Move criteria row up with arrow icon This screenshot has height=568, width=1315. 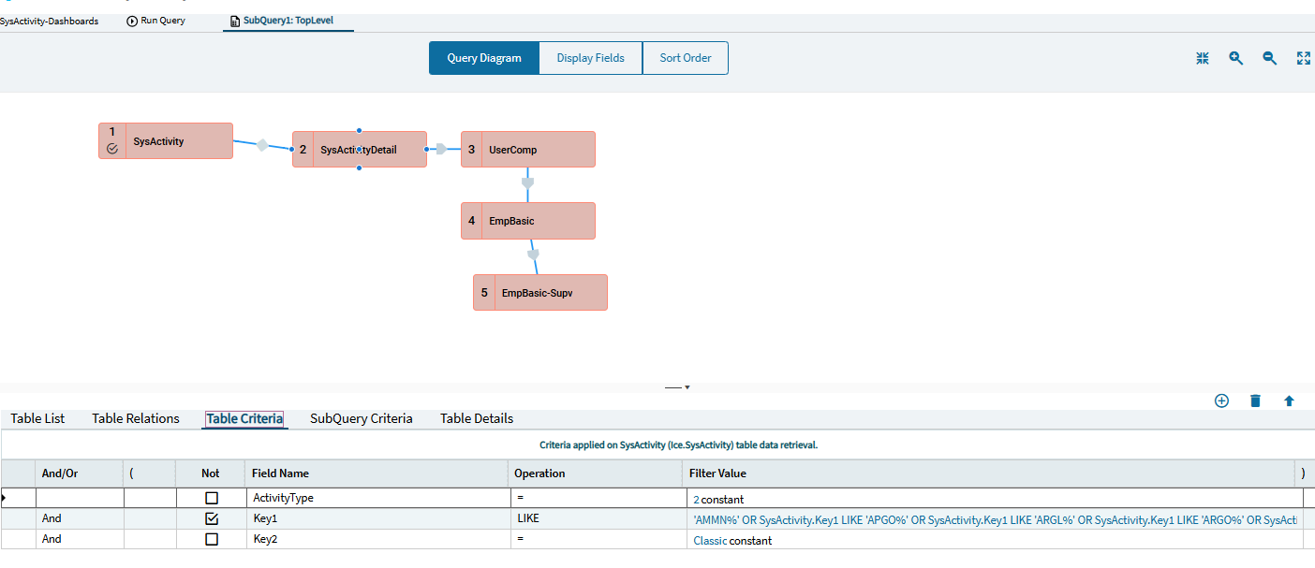click(1289, 401)
